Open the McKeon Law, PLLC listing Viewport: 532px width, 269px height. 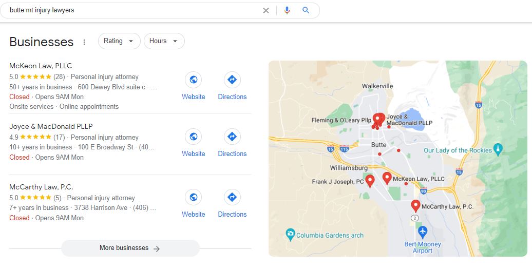(x=41, y=66)
